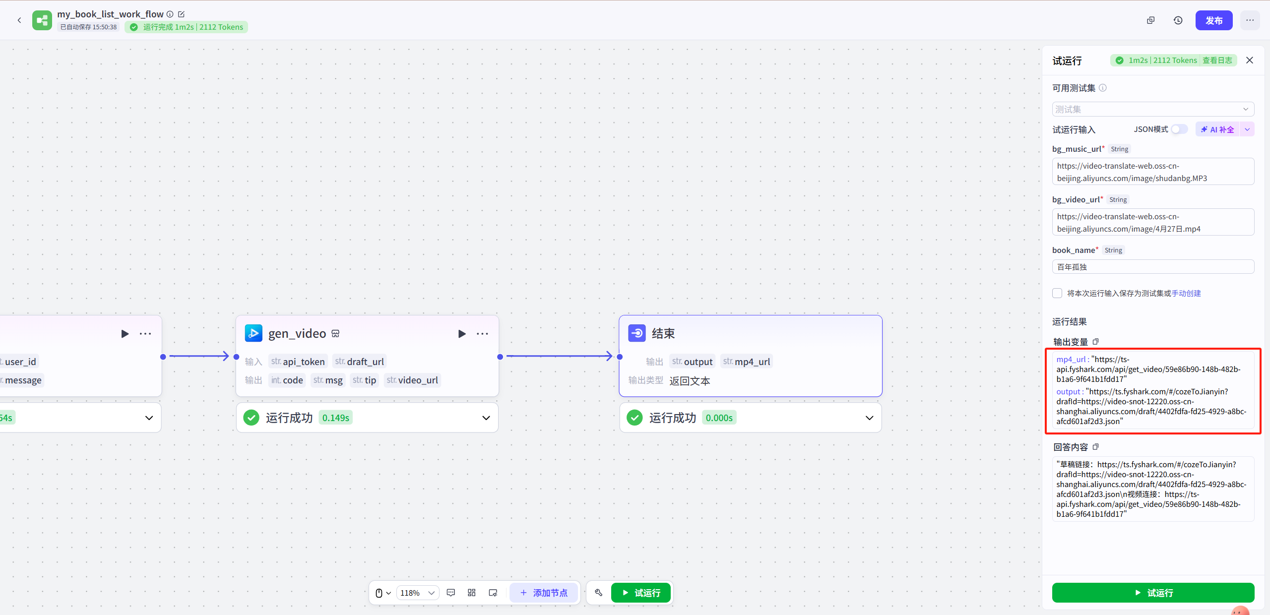Click edit pencil icon beside workflow name
This screenshot has height=615, width=1270.
click(181, 14)
